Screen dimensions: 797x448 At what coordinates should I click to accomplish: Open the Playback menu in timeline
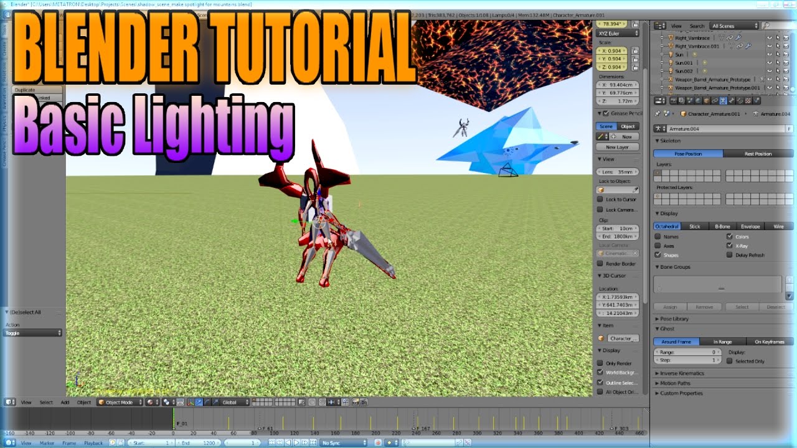(x=93, y=442)
